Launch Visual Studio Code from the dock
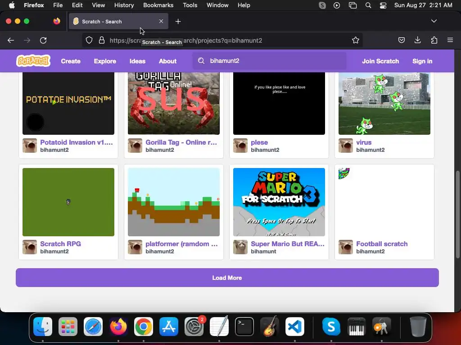The width and height of the screenshot is (461, 345). point(294,327)
